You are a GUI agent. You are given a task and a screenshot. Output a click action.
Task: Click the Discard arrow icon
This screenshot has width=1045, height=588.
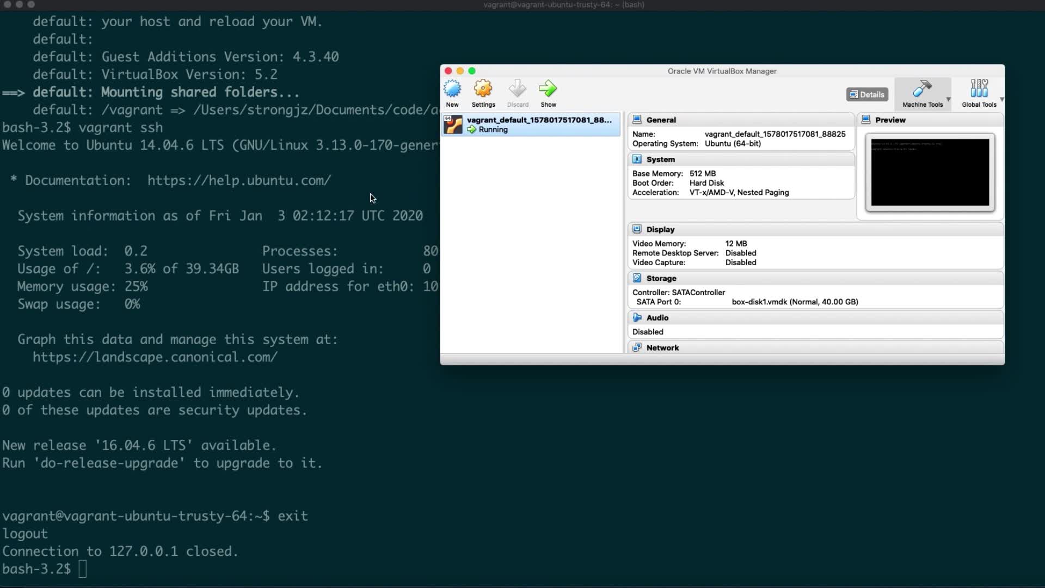point(517,89)
